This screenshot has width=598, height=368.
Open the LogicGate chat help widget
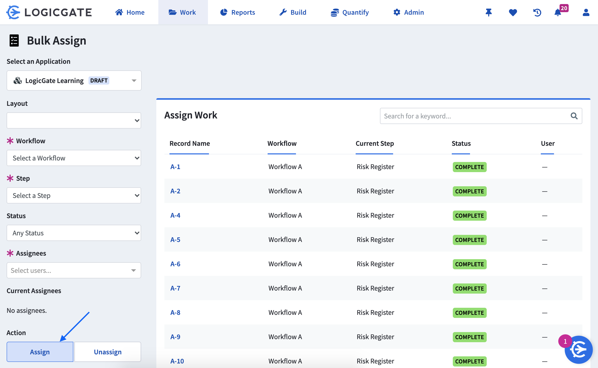tap(579, 350)
